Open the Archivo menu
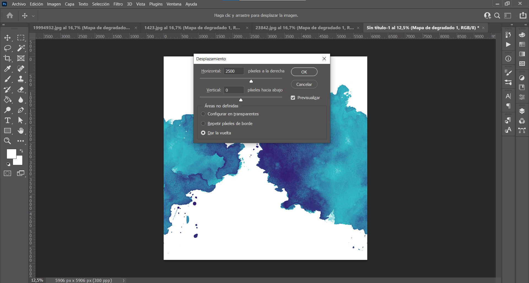Viewport: 529px width, 283px height. [x=19, y=4]
